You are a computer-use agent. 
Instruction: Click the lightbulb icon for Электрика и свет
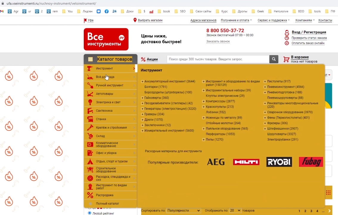click(x=90, y=102)
